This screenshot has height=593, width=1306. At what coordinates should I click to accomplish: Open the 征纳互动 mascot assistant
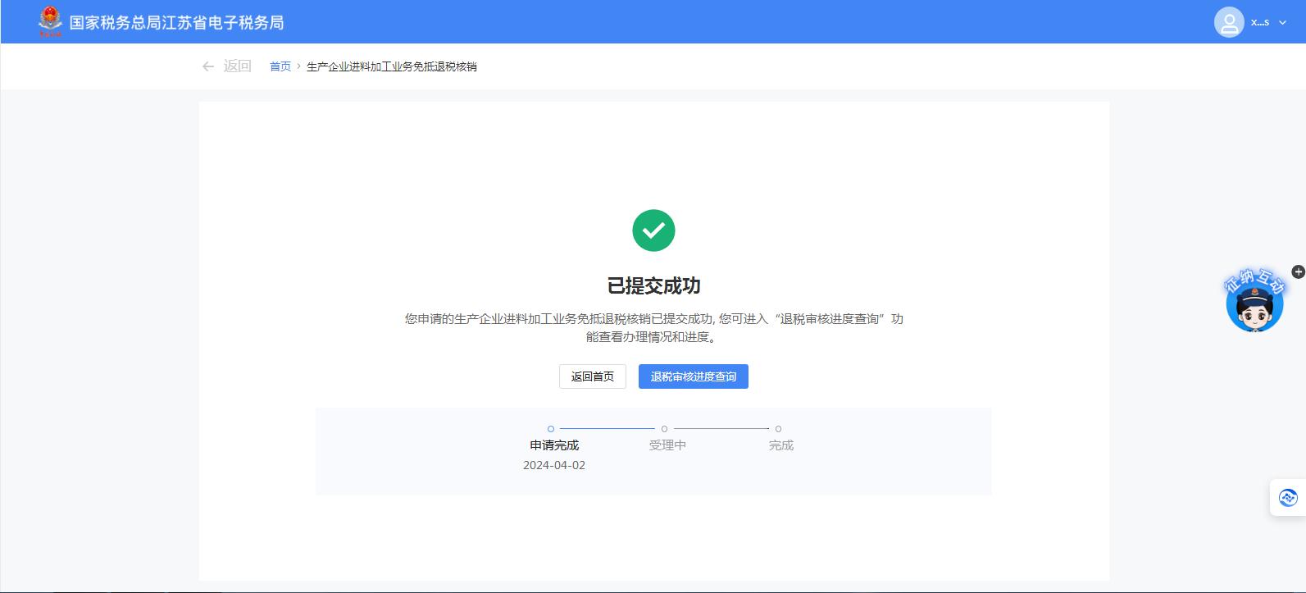point(1254,305)
